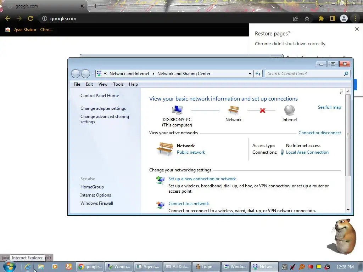Open the site info icon beside google.com
Image resolution: width=363 pixels, height=272 pixels.
(44, 18)
